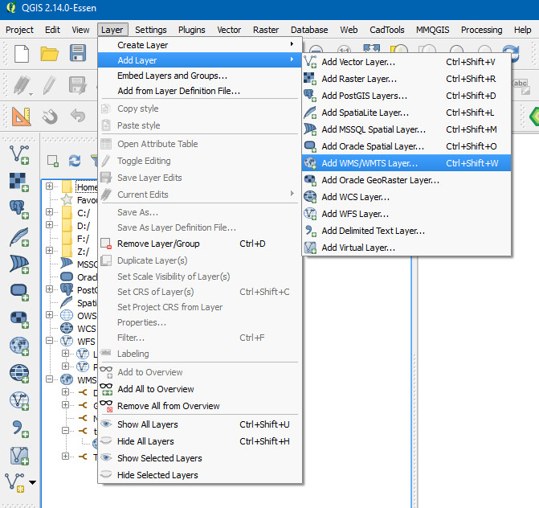Click Add Virtual Layer sidebar icon

19,456
